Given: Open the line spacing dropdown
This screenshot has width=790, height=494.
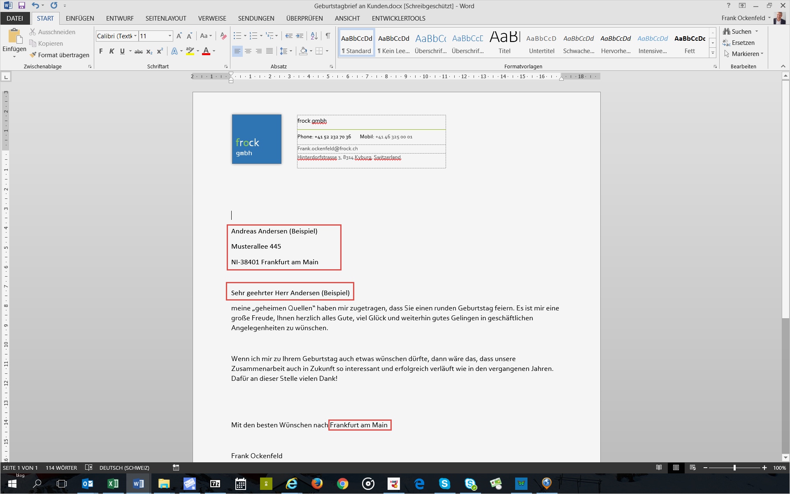Looking at the screenshot, I should point(286,51).
